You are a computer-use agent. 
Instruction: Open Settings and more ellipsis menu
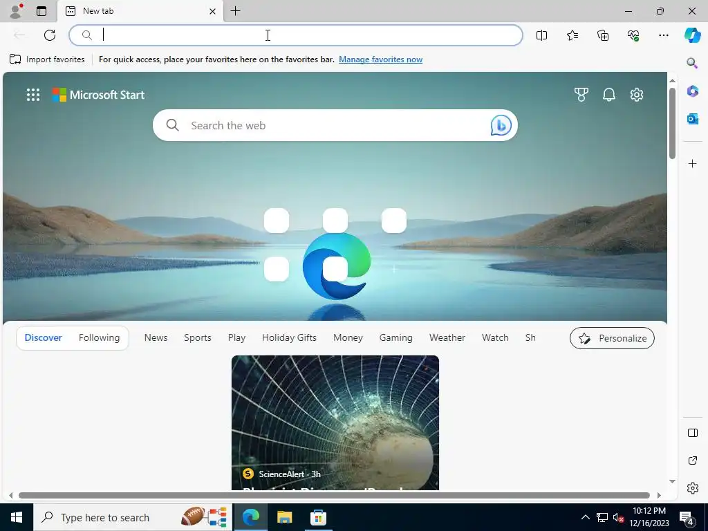point(663,35)
